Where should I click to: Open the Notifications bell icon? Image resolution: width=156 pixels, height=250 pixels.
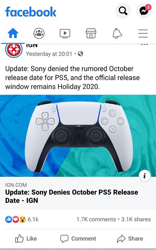coord(117,34)
